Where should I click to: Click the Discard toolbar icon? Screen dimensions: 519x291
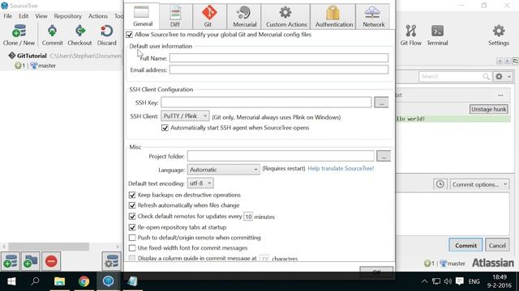click(106, 35)
